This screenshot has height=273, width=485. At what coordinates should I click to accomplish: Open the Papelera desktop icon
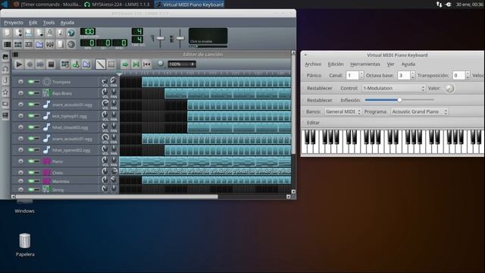pos(25,244)
